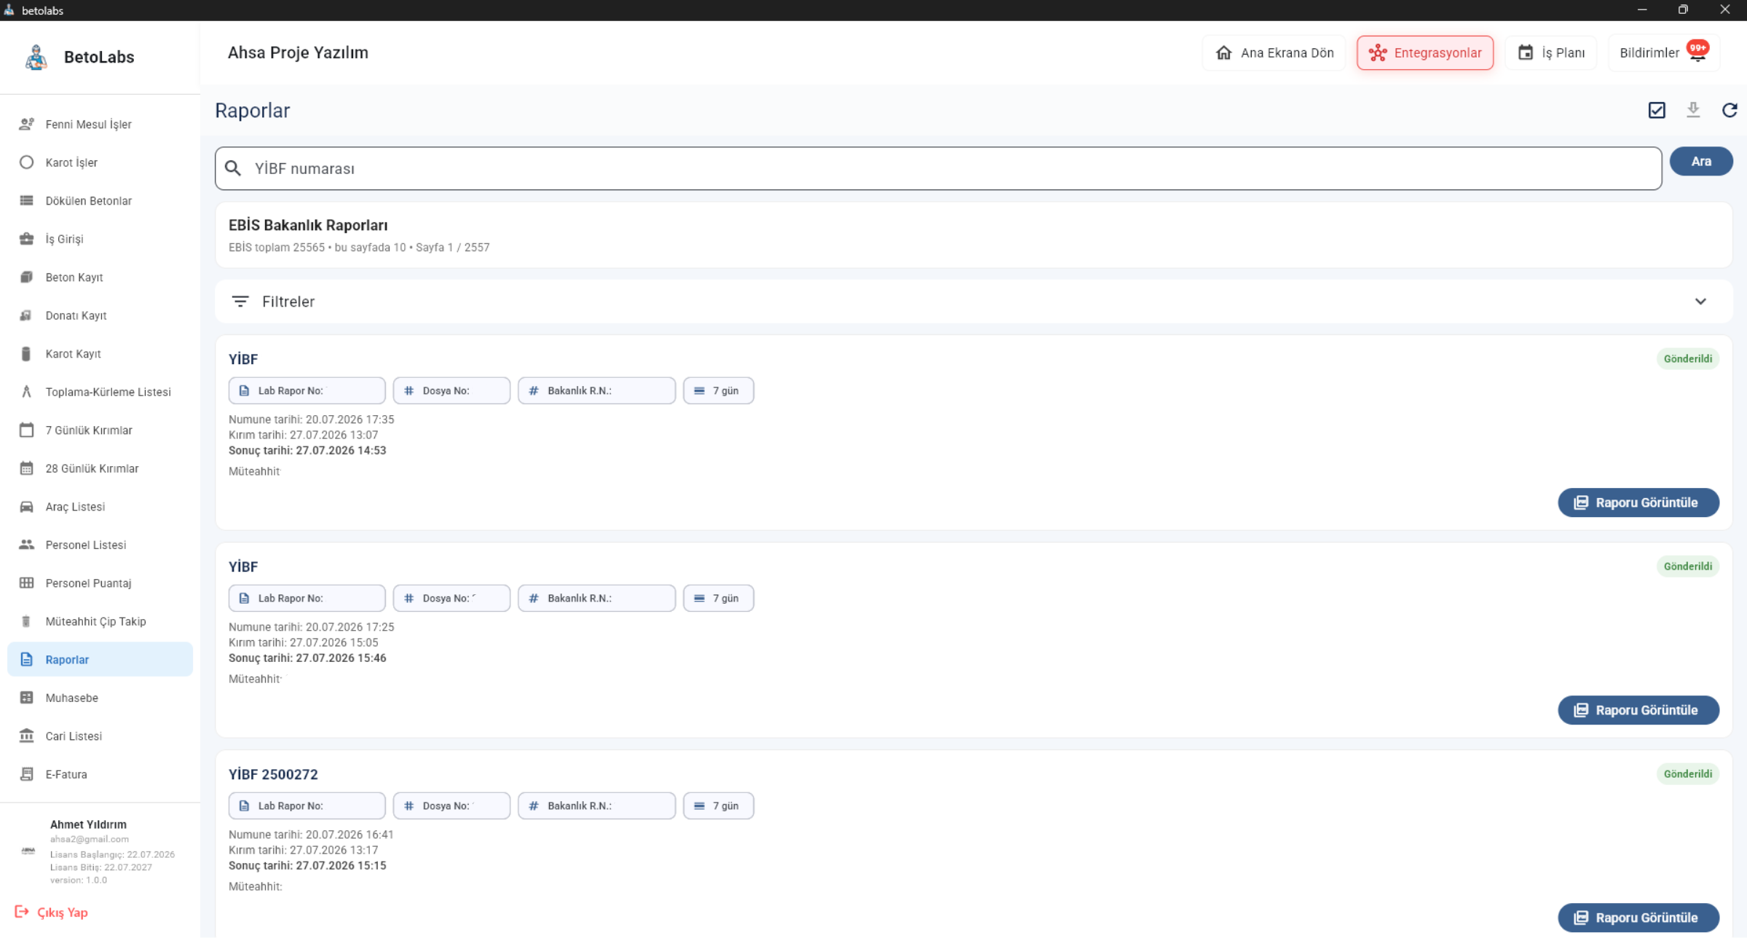The width and height of the screenshot is (1747, 938).
Task: Select the highlighted Raporlar sidebar item
Action: click(x=100, y=660)
